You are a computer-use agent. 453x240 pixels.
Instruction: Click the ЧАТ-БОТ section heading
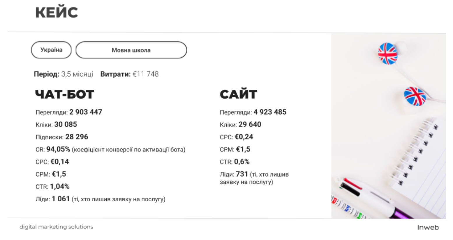(64, 94)
